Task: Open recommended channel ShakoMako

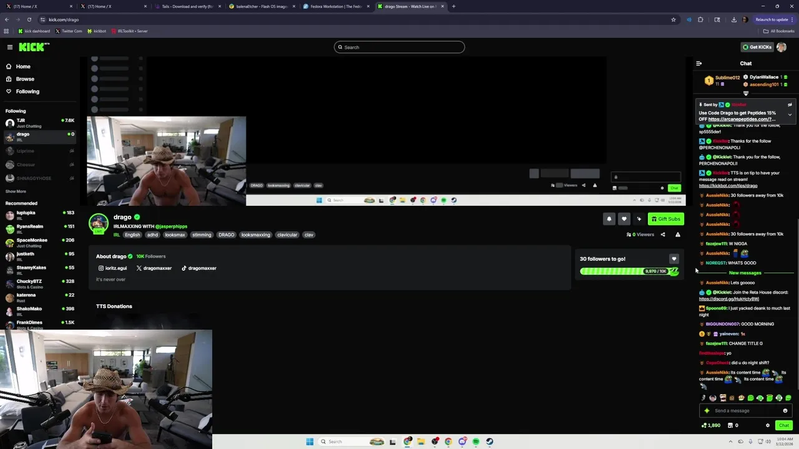Action: pyautogui.click(x=39, y=311)
